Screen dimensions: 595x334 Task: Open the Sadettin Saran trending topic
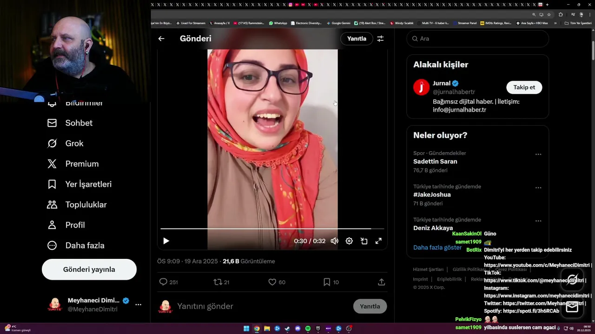[x=435, y=161]
